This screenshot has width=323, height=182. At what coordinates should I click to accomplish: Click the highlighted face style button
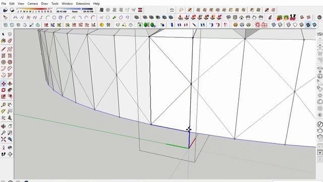coord(308,25)
